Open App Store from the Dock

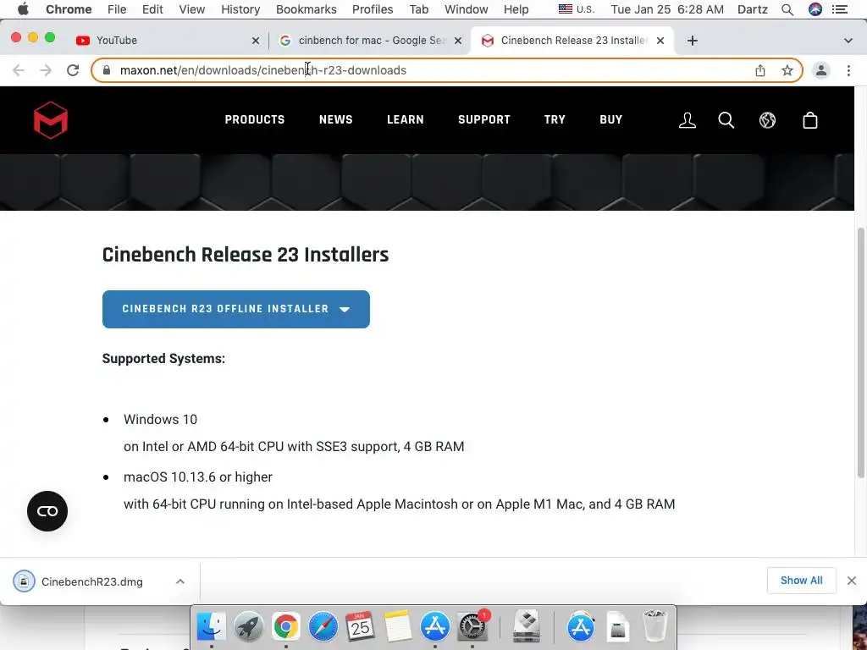pos(435,626)
